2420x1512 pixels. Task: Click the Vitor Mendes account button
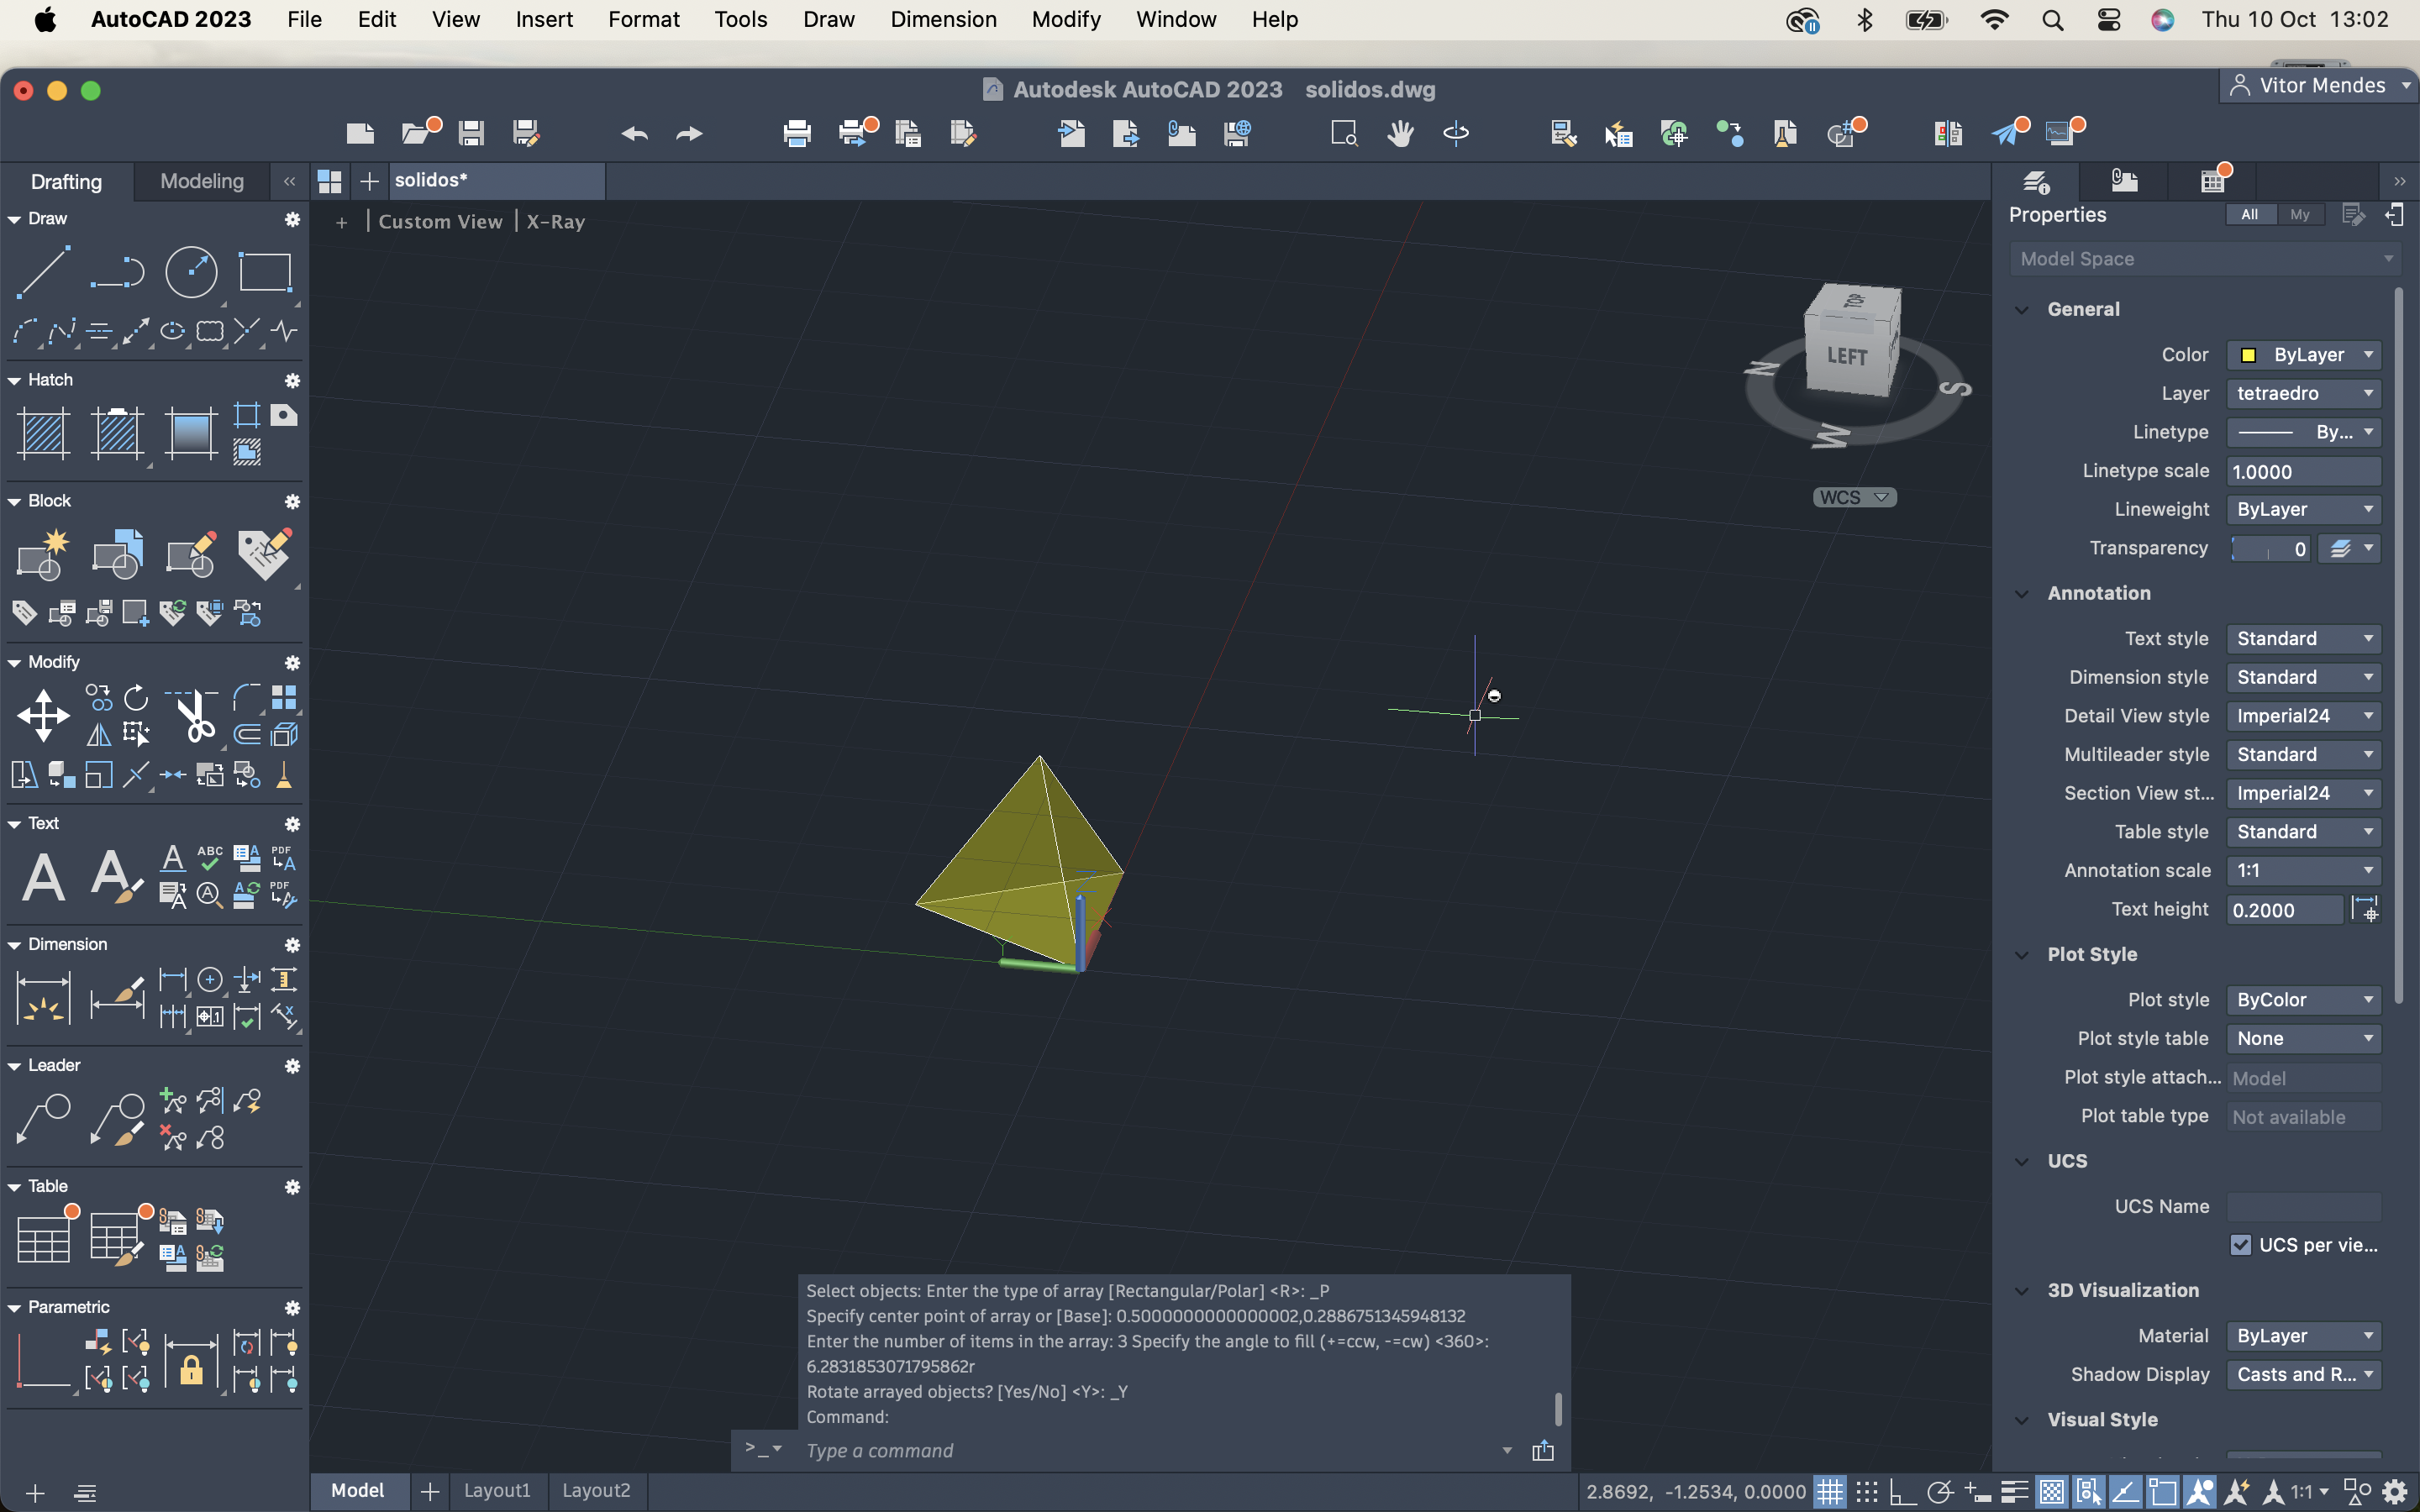coord(2318,86)
